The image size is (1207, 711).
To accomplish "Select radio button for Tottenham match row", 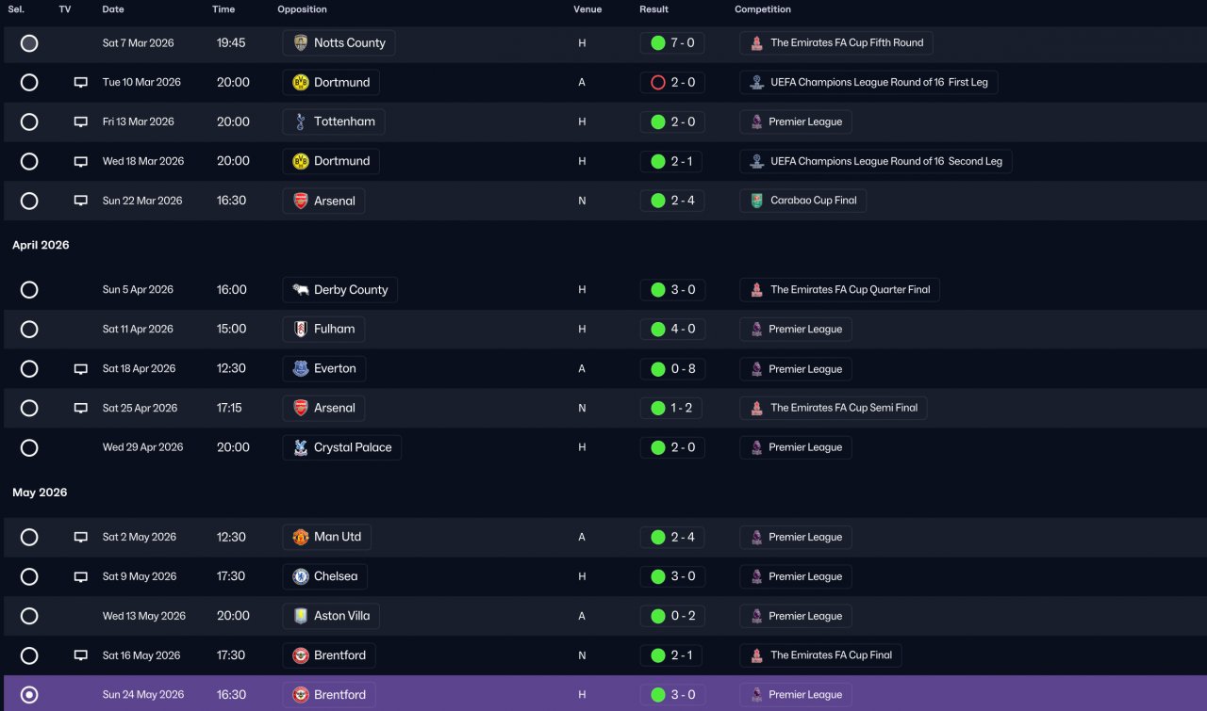I will tap(29, 121).
